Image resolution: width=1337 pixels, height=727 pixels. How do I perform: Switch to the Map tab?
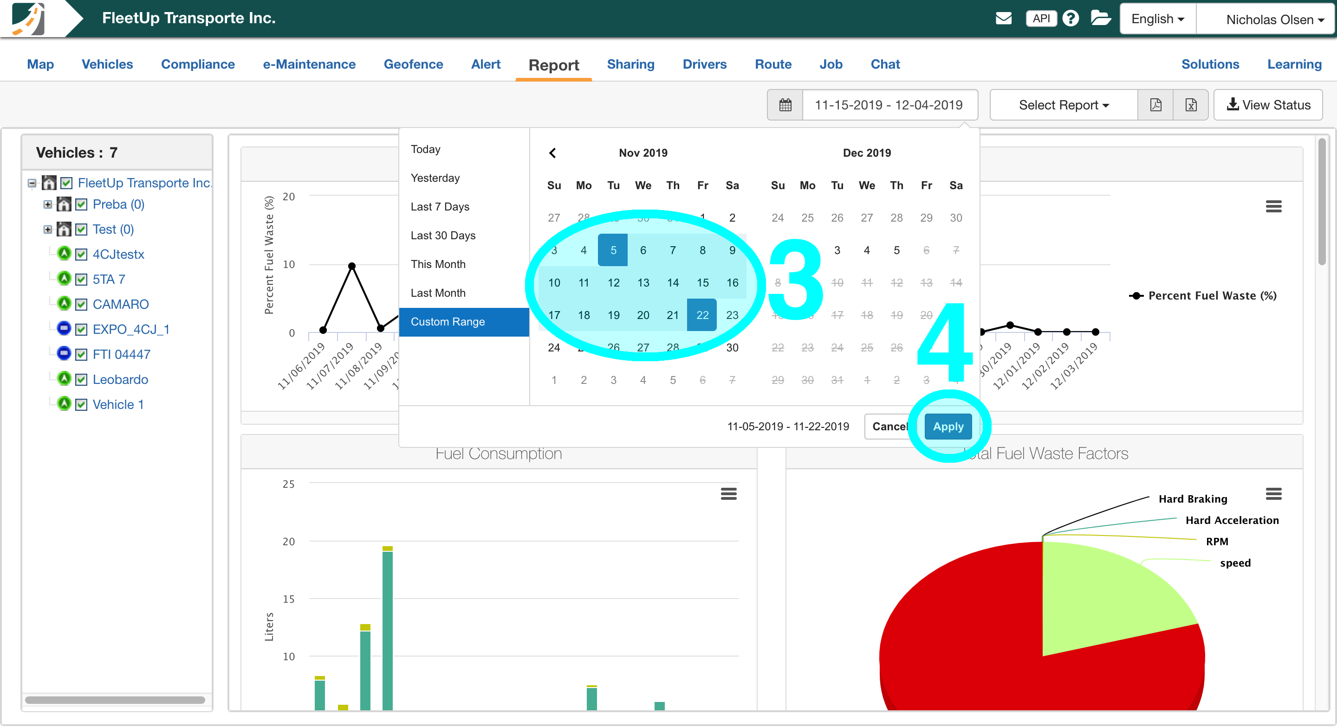(x=40, y=64)
